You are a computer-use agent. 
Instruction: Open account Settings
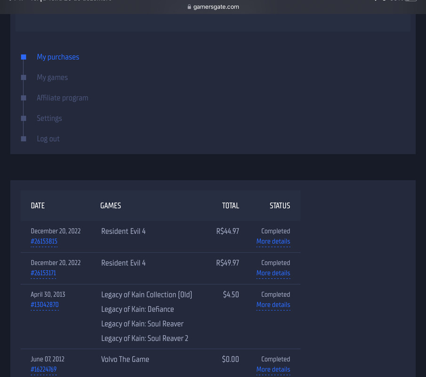pos(49,118)
